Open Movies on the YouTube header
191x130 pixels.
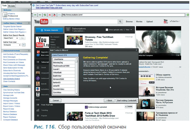pyautogui.click(x=139, y=21)
